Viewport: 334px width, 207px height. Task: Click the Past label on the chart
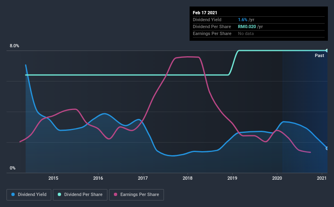tap(319, 55)
